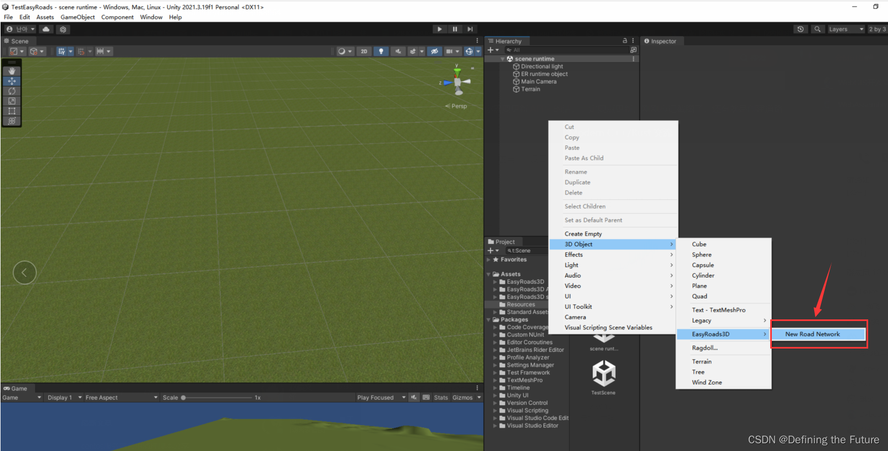Click the Step frame button
The image size is (888, 451).
470,29
